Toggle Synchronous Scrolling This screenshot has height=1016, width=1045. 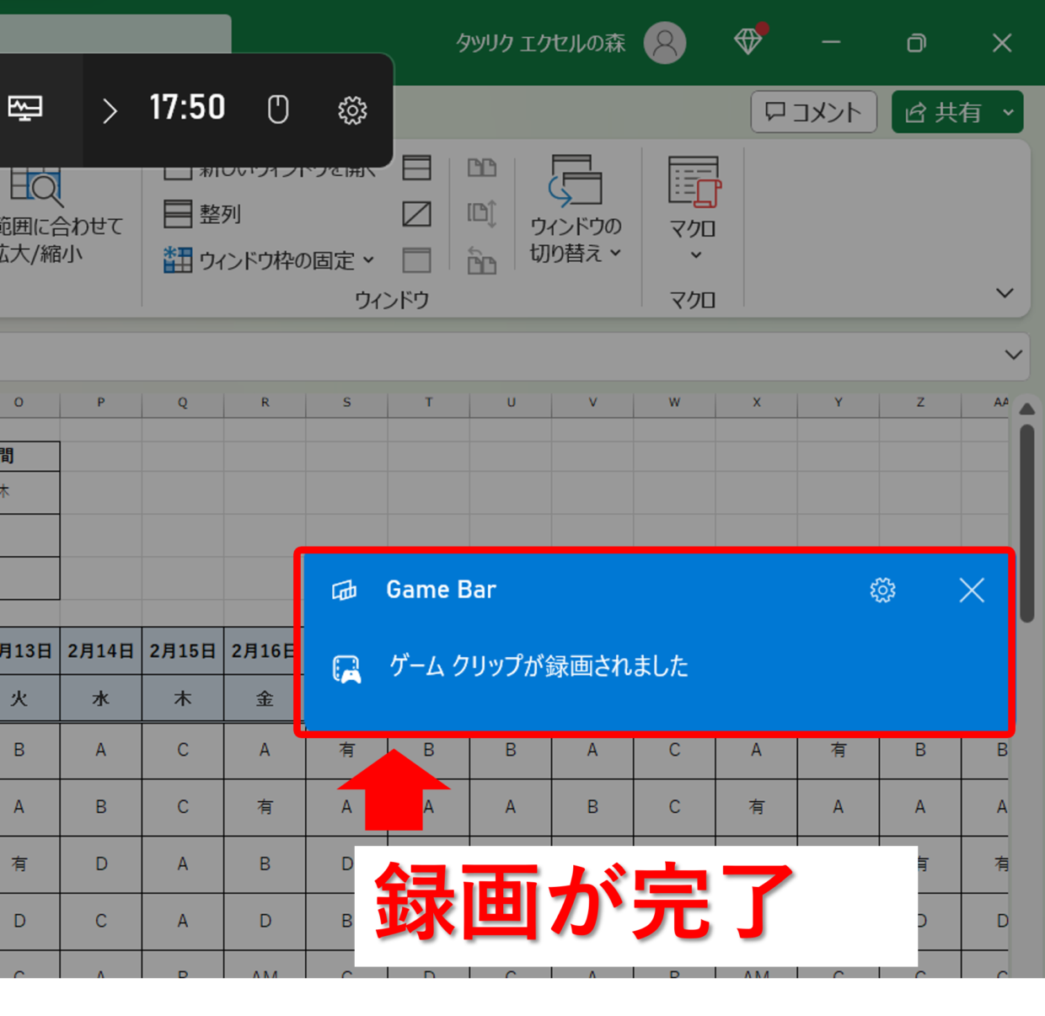pos(482,214)
